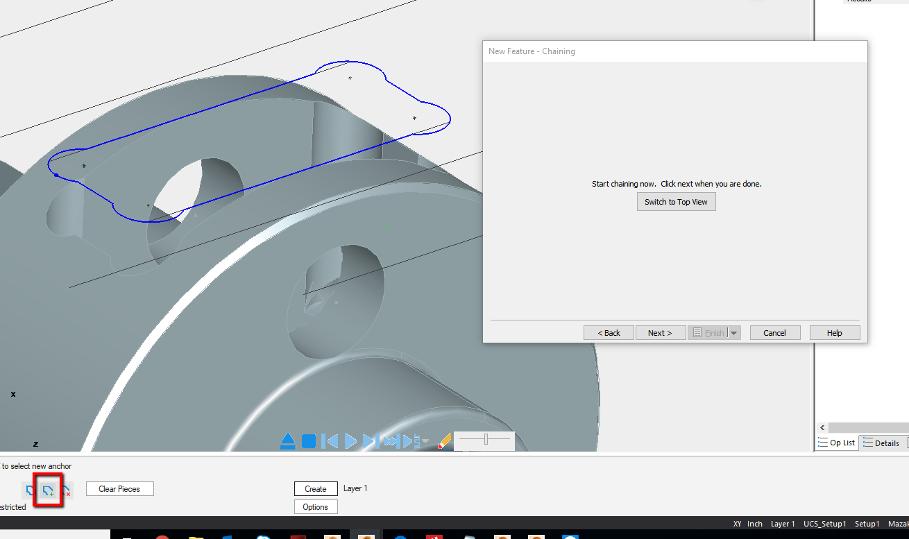Click Inch in the status bar
909x539 pixels.
pyautogui.click(x=754, y=524)
